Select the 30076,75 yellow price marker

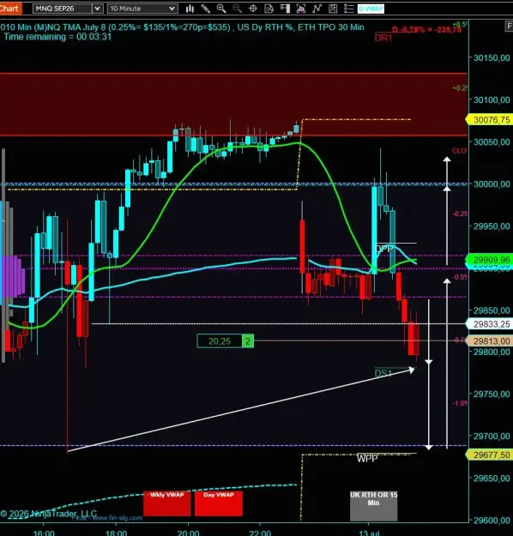click(x=490, y=120)
